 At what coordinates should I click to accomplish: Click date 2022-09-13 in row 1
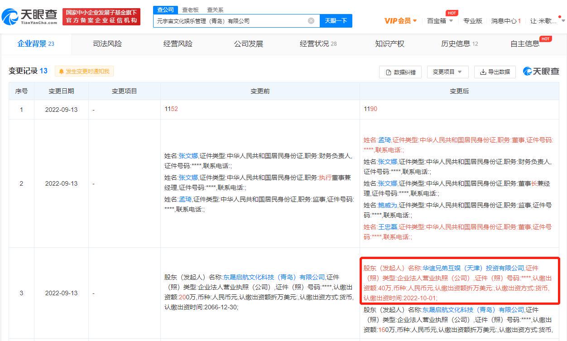[61, 109]
